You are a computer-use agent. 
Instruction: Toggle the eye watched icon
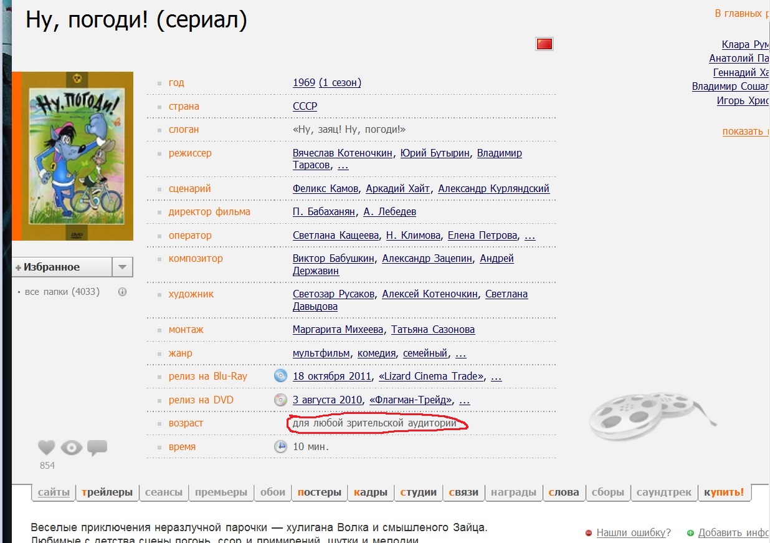[x=71, y=448]
